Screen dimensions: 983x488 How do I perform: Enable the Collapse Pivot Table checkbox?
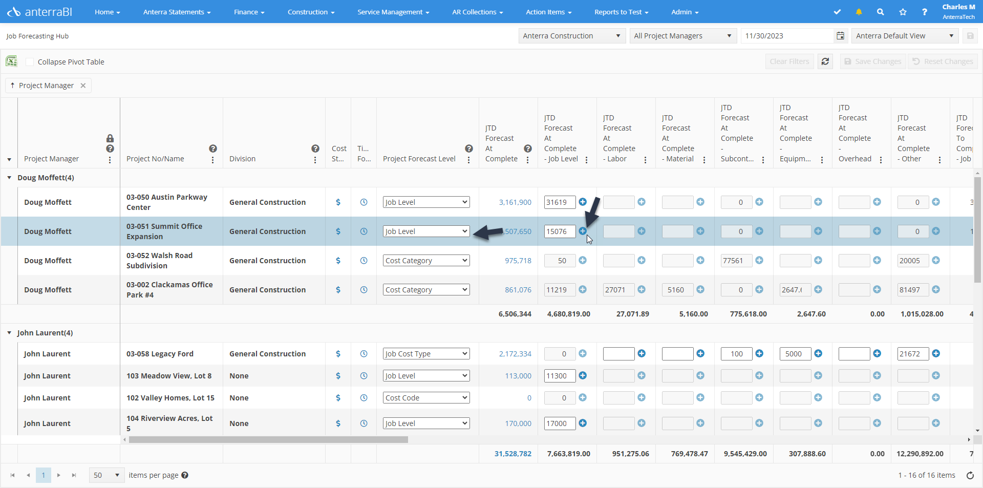(30, 61)
